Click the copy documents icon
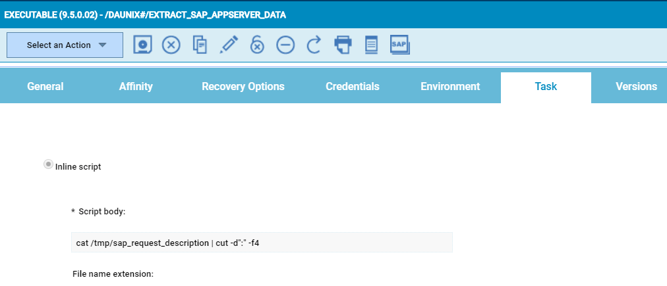Viewport: 667px width, 286px height. (x=200, y=45)
